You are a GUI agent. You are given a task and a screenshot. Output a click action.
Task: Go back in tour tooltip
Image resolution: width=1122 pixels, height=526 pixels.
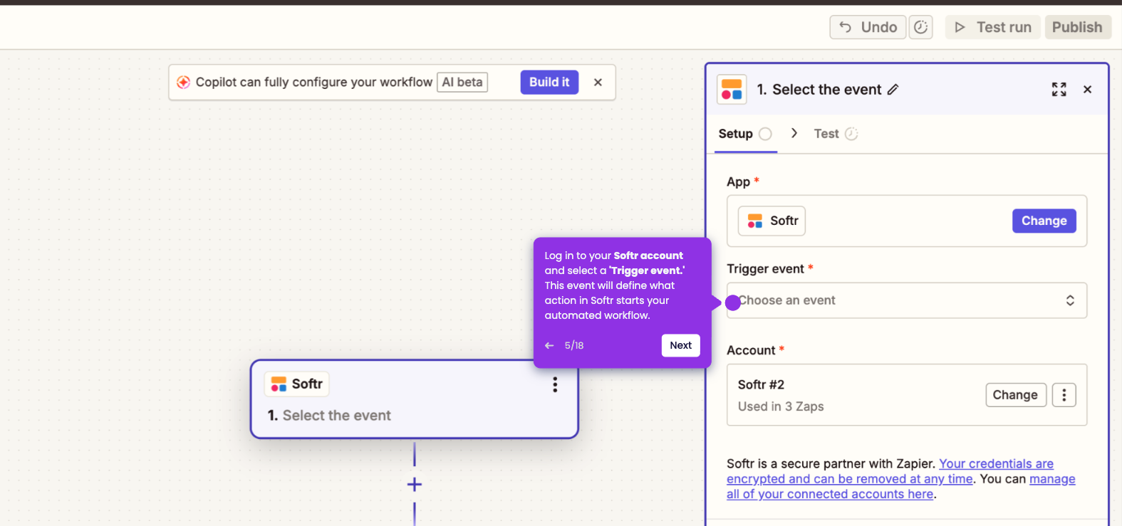[549, 345]
